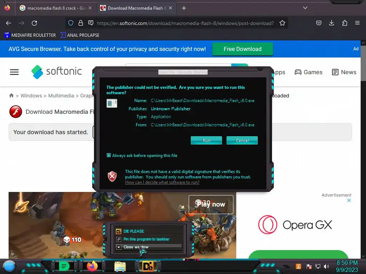The height and width of the screenshot is (274, 366).
Task: Open the MEDIAFIRE ROULETTER bookmark
Action: pos(30,35)
